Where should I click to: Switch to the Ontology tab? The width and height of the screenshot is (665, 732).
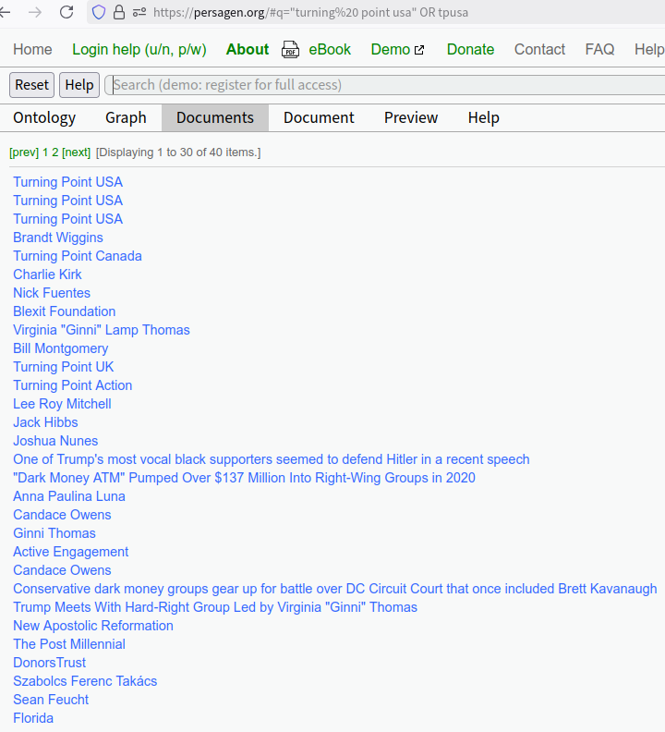[44, 117]
